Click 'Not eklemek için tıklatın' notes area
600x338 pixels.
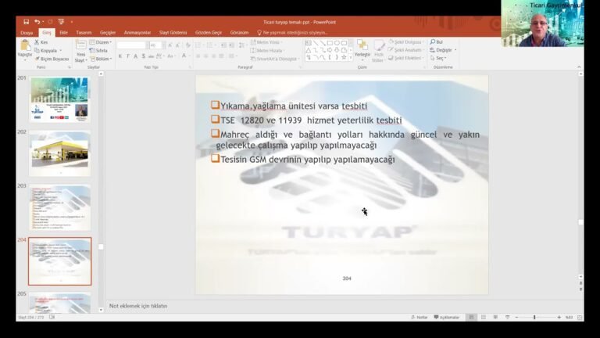(138, 306)
